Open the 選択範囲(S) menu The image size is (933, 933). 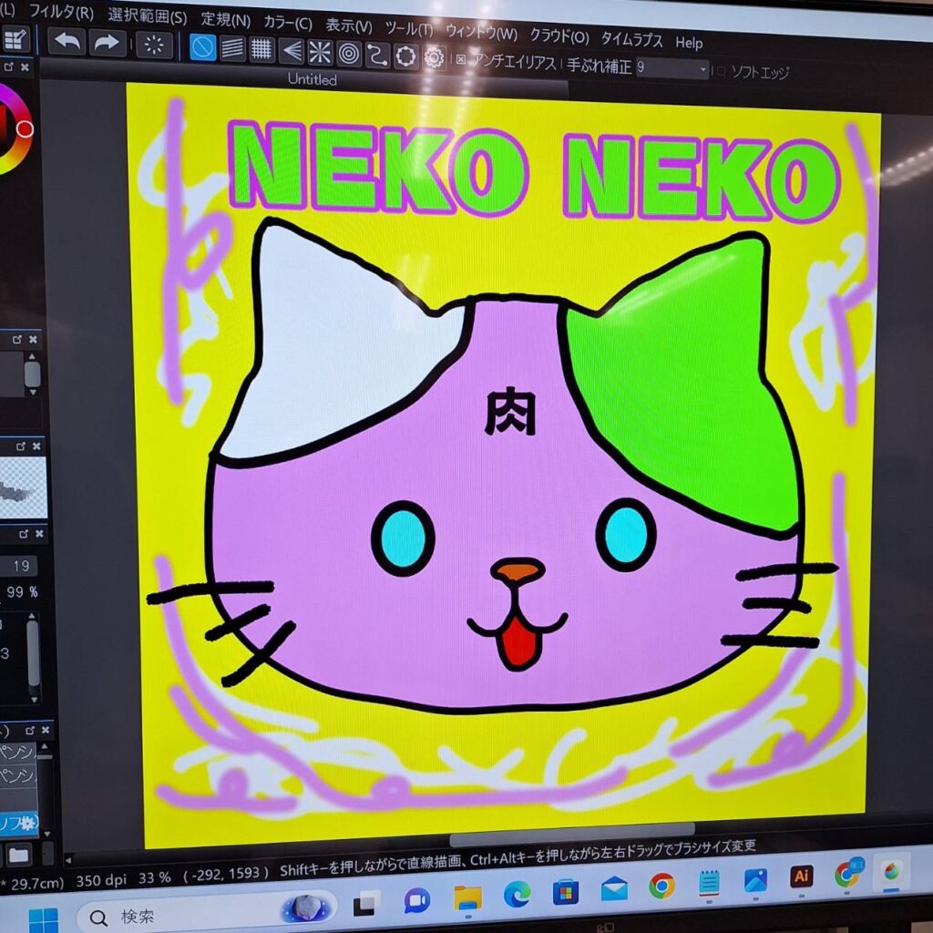click(147, 16)
